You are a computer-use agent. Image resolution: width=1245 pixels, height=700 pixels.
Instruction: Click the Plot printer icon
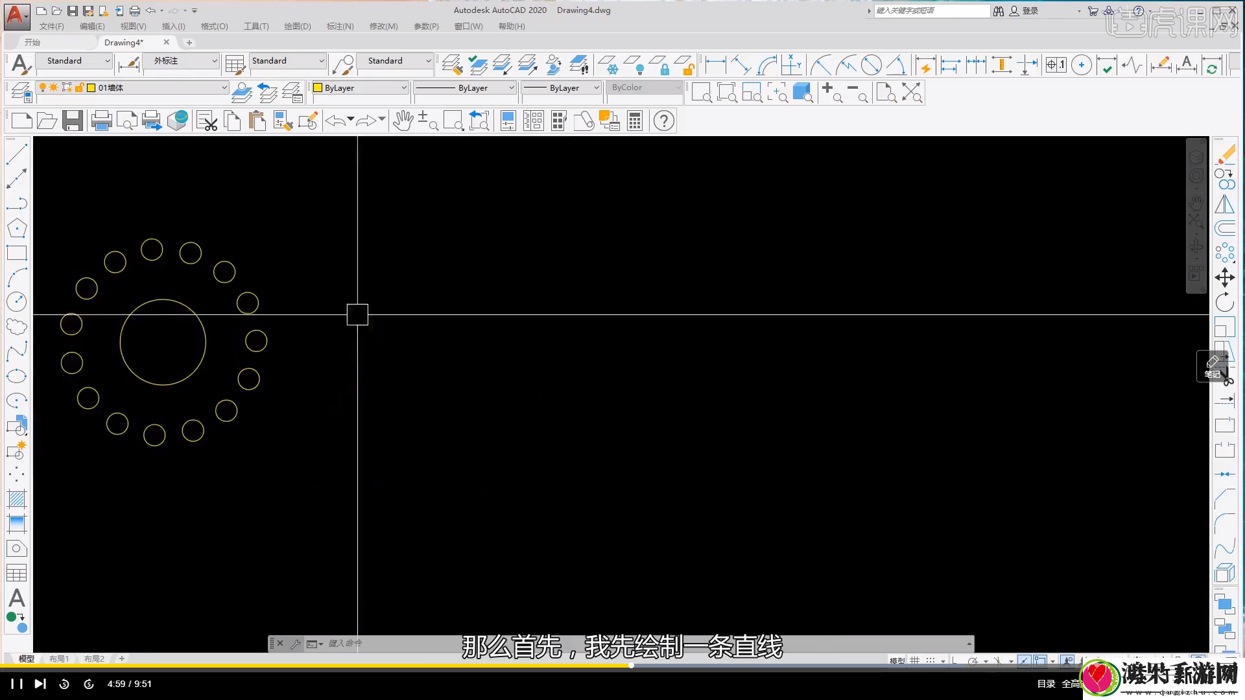point(101,121)
